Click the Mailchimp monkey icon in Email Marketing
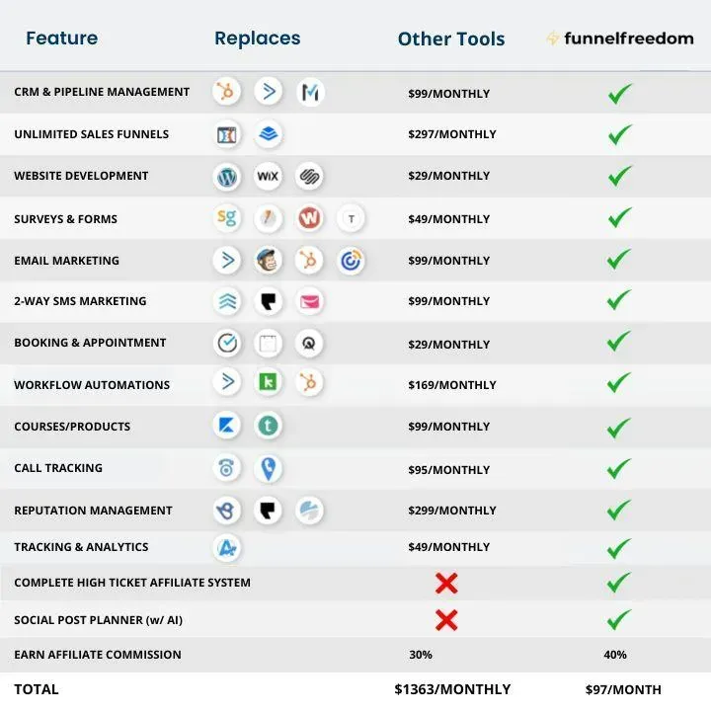711x711 pixels. point(268,261)
